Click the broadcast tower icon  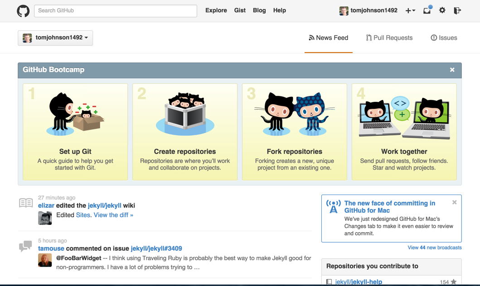tap(333, 206)
